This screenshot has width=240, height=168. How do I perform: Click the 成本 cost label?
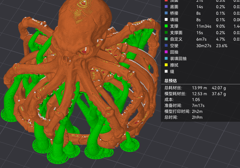[169, 100]
